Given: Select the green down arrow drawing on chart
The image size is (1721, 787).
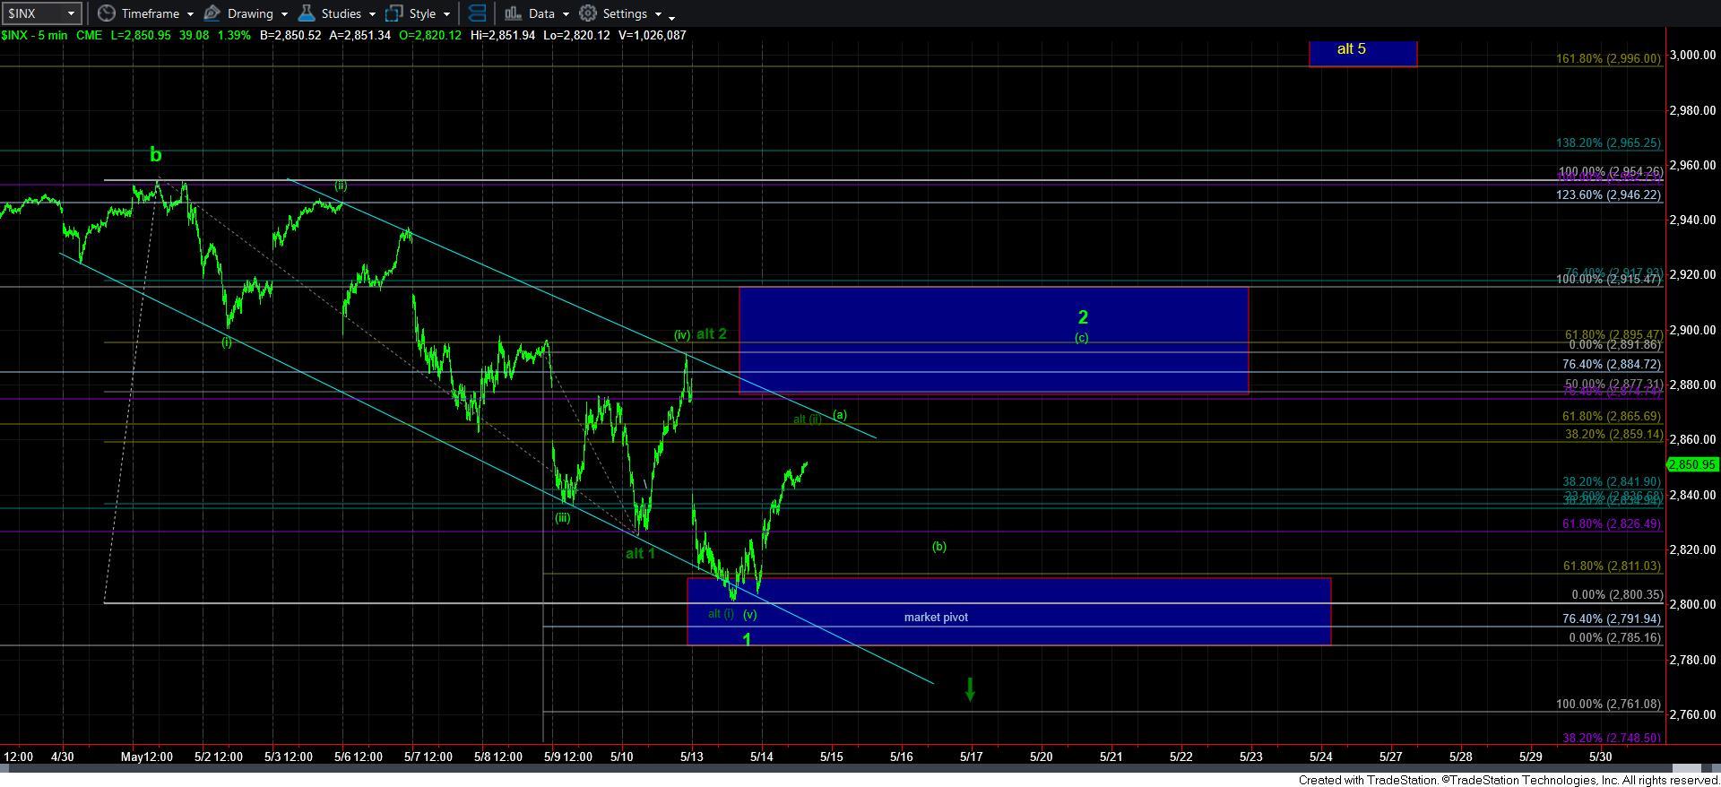Looking at the screenshot, I should click(970, 688).
